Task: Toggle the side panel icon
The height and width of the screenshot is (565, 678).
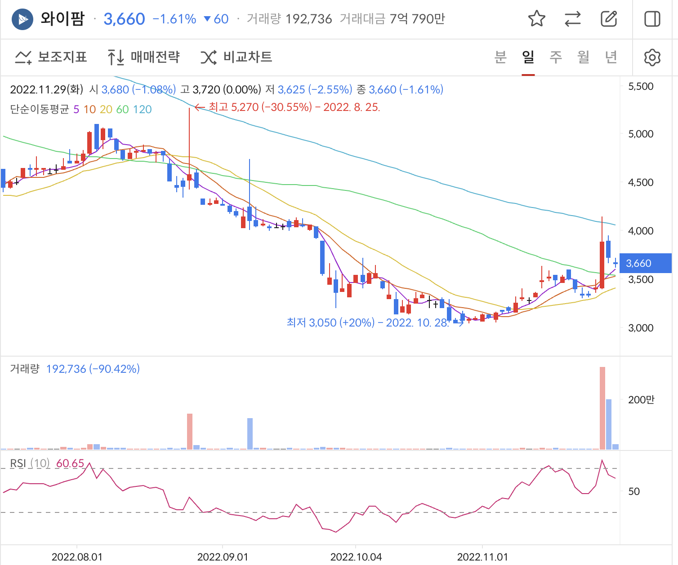Action: (x=652, y=19)
